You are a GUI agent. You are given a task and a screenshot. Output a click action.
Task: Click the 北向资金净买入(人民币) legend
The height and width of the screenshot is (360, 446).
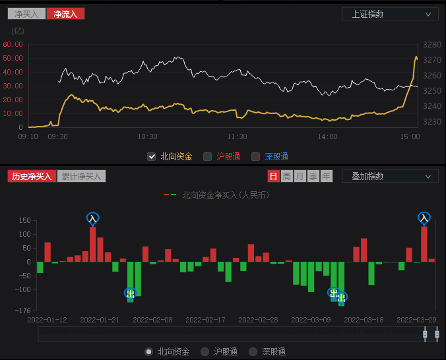216,195
